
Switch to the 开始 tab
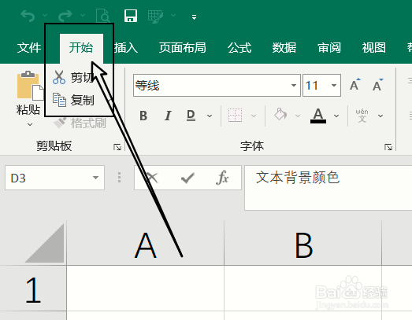(81, 48)
